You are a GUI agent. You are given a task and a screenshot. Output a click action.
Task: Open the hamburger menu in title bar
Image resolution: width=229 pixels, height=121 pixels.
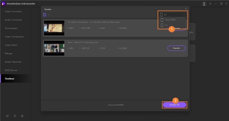click(x=210, y=4)
